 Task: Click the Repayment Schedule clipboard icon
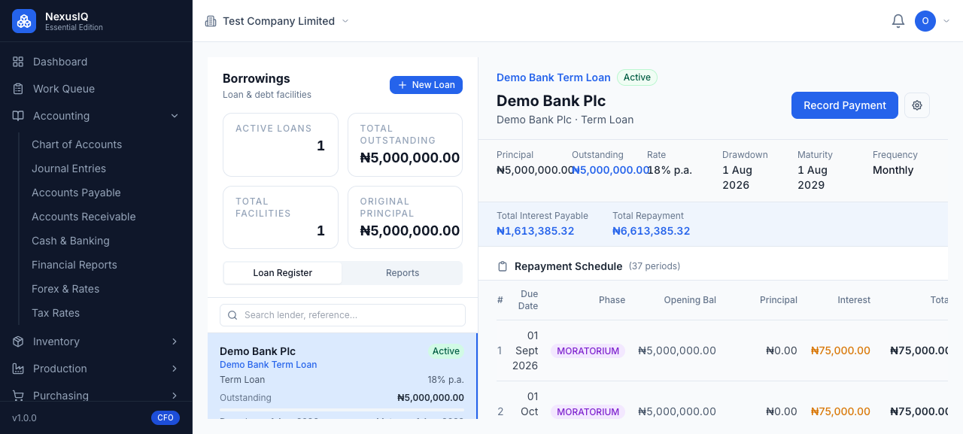(503, 266)
